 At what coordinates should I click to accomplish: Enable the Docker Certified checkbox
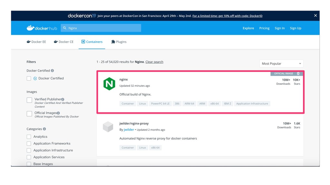click(x=29, y=78)
